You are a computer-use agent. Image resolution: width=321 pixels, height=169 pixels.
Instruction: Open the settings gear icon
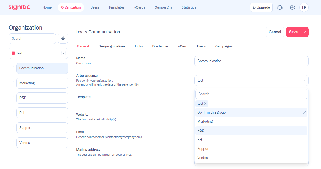[292, 7]
